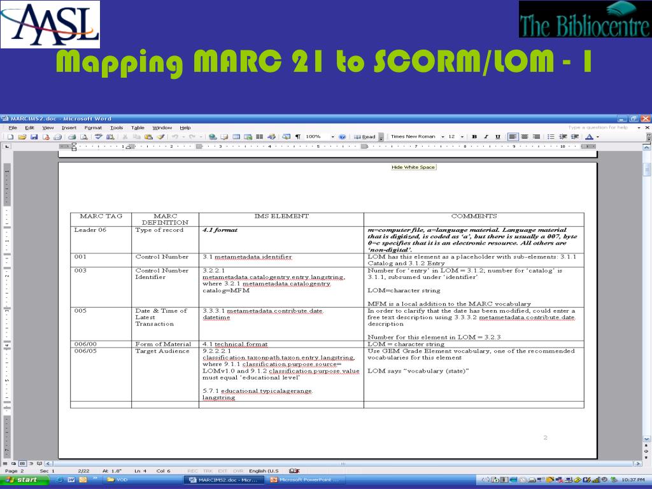Insert Excel worksheet icon

click(x=248, y=137)
